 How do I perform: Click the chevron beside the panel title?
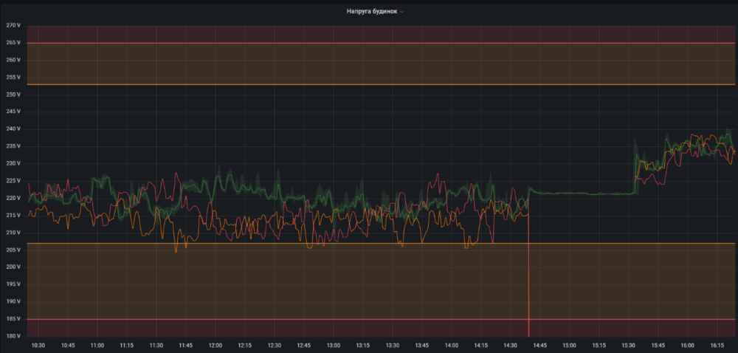click(x=401, y=13)
